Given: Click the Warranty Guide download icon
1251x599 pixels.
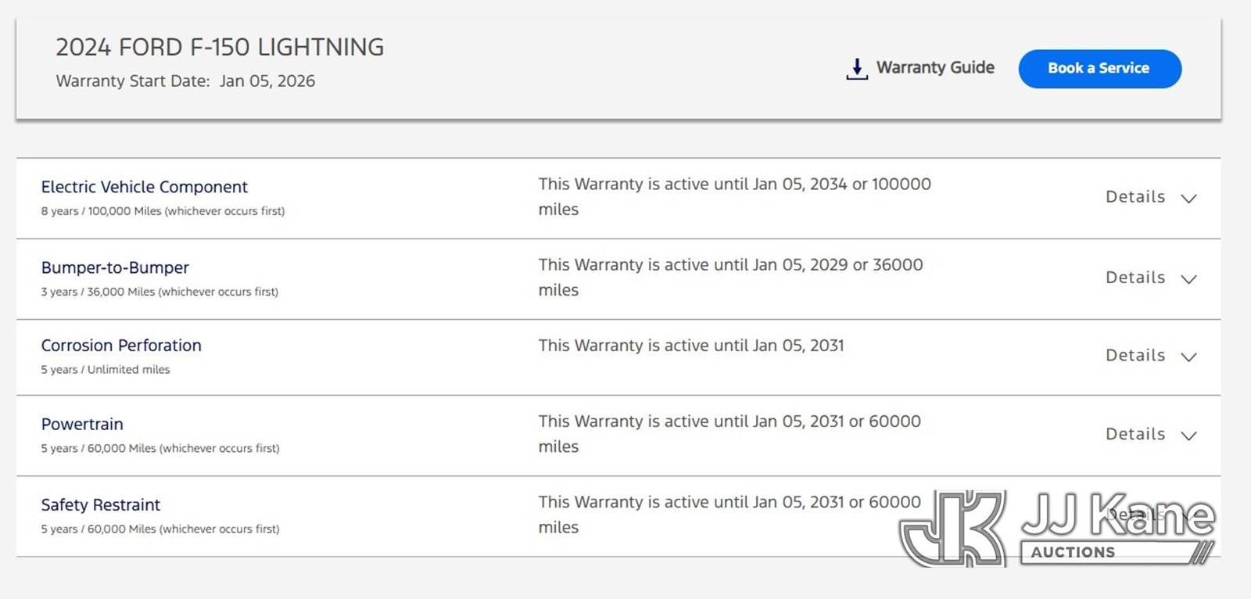Looking at the screenshot, I should pyautogui.click(x=857, y=69).
